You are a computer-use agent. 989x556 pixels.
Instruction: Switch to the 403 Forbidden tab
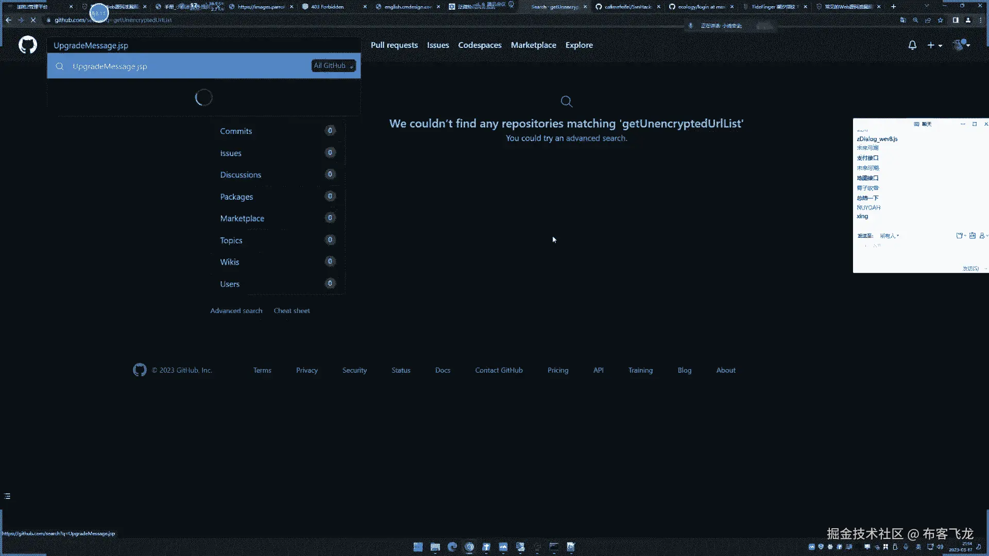tap(327, 7)
